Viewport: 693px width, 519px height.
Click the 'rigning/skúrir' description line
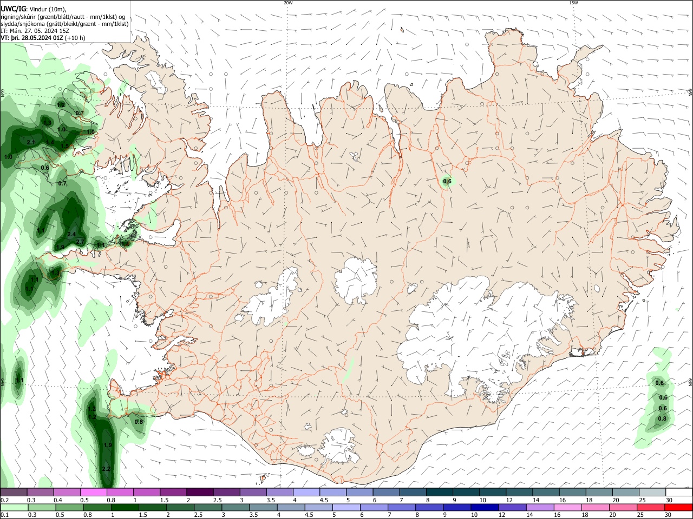click(63, 17)
